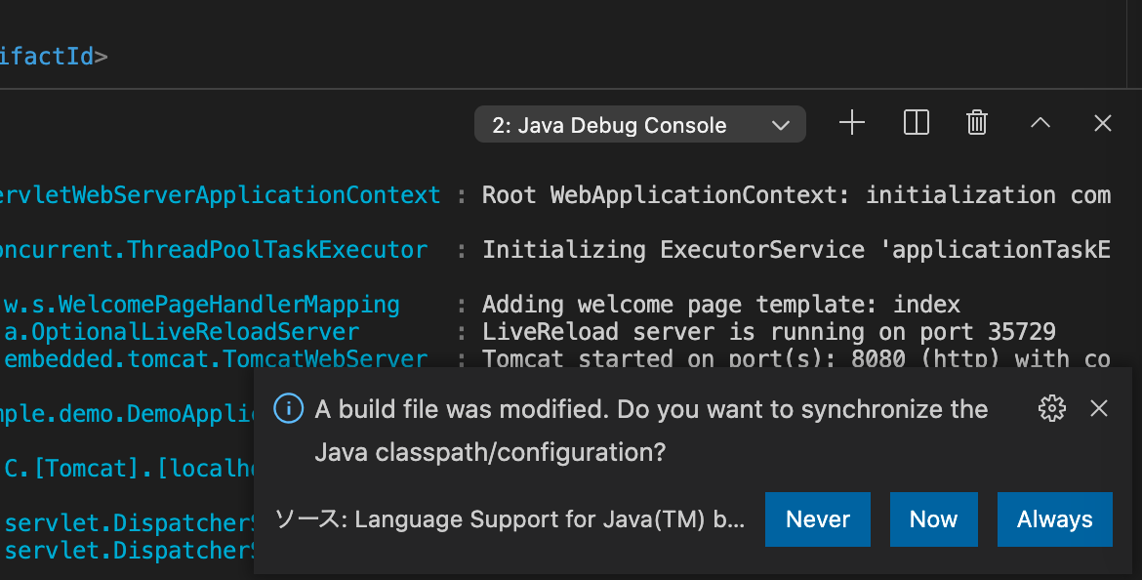Kill the terminal with the trash icon

[977, 123]
